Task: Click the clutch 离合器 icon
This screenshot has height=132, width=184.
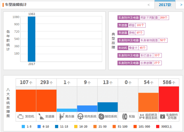Action: [x=62, y=117]
